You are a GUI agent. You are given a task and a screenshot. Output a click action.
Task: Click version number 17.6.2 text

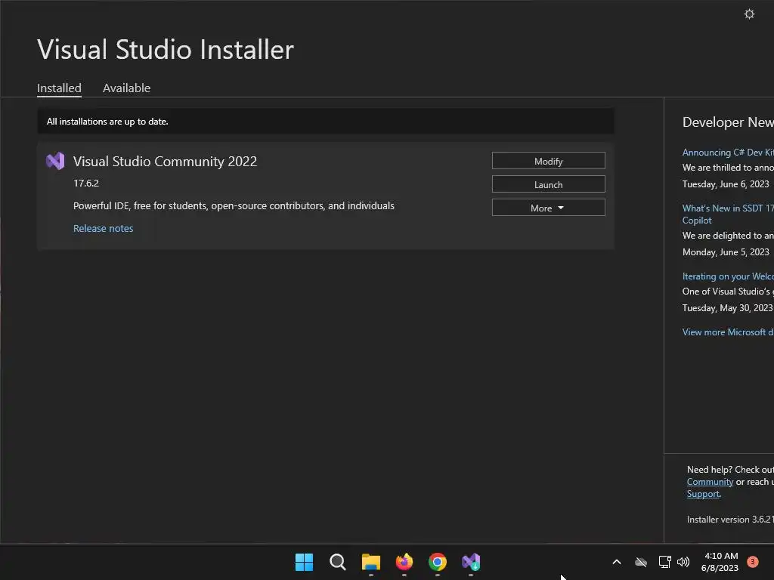(x=86, y=183)
